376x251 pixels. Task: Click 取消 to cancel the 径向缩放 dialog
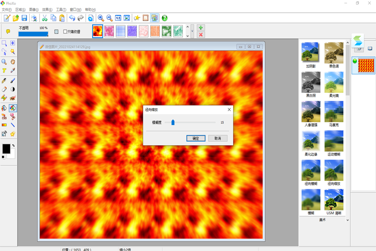[218, 138]
